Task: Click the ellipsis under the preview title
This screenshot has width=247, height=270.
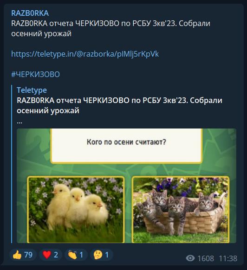Action: point(19,122)
